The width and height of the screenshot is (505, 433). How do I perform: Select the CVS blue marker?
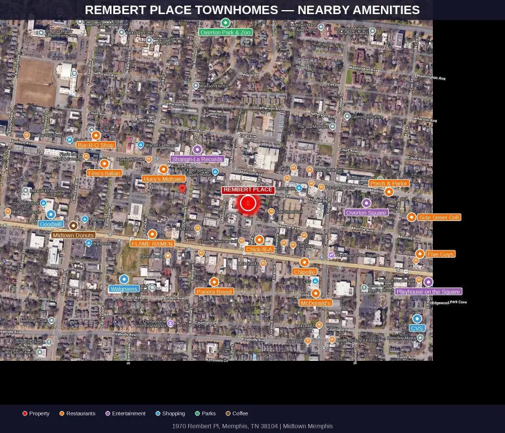(x=417, y=319)
